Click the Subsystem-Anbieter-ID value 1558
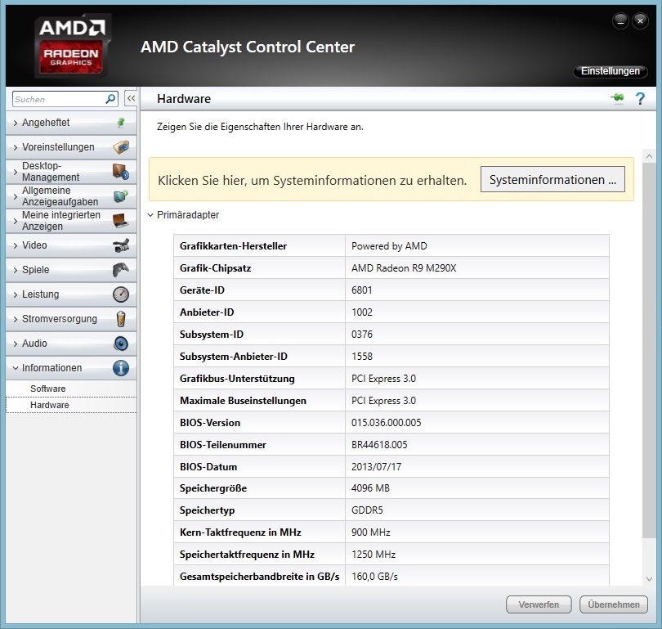 [362, 356]
